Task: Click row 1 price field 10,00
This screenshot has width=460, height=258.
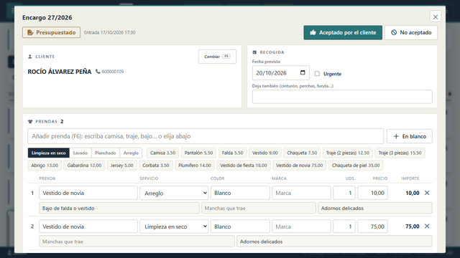Action: (372, 193)
